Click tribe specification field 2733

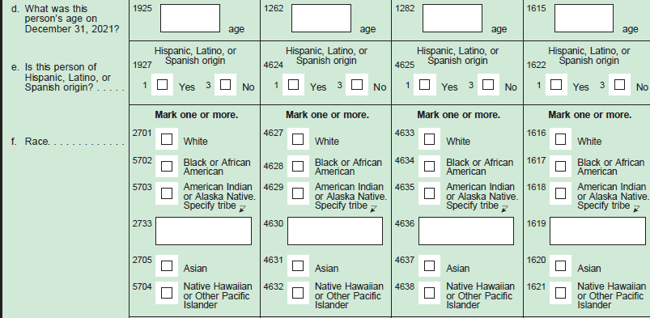coord(203,231)
